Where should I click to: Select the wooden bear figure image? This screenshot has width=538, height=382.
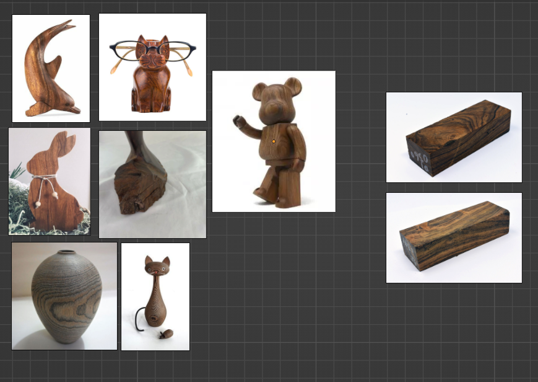click(274, 141)
